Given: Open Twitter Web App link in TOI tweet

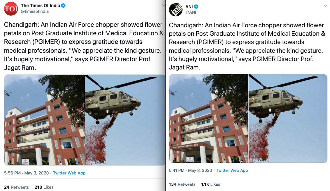Looking at the screenshot, I should pyautogui.click(x=69, y=173).
